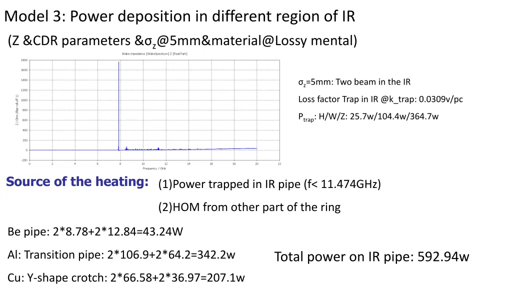Select the Ptrap H/W/Z power values text
512x288 pixels.
coord(368,116)
